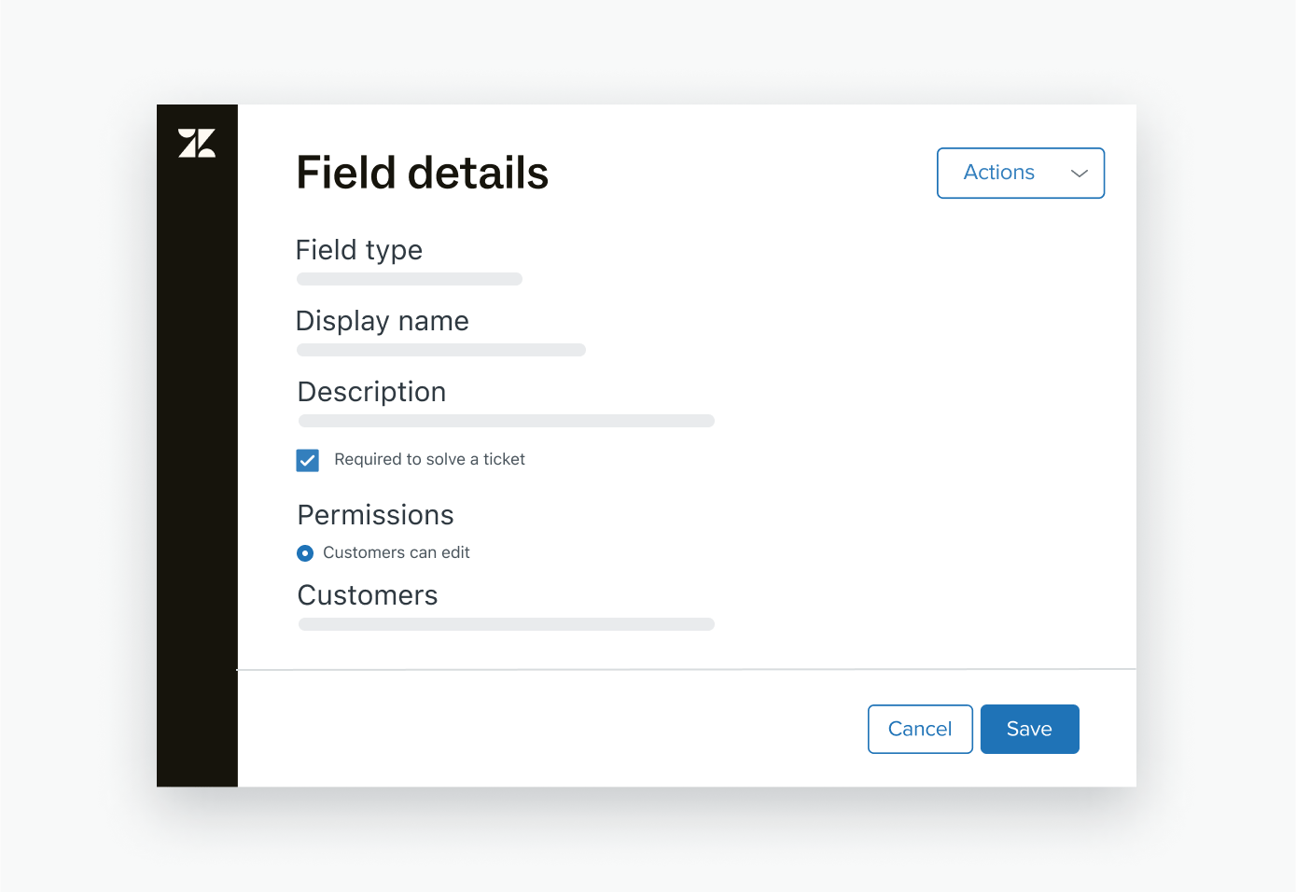Click the Description label
The image size is (1296, 892).
pos(371,392)
